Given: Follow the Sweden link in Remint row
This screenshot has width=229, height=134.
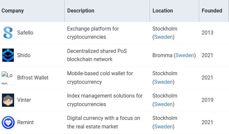Looking at the screenshot, I should point(163,126).
